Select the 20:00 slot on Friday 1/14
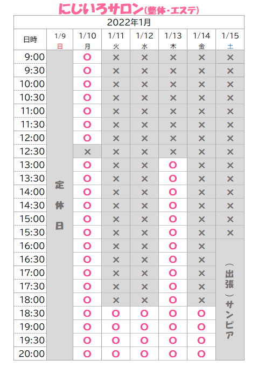Viewport: 258px width, 374px height. tap(201, 353)
